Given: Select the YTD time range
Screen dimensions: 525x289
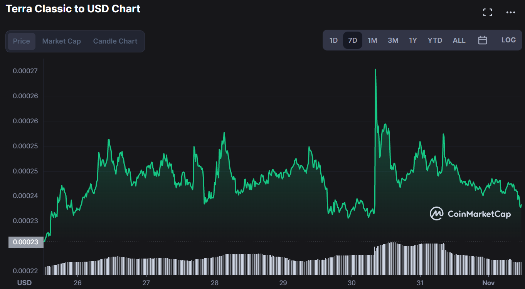Looking at the screenshot, I should coord(435,40).
